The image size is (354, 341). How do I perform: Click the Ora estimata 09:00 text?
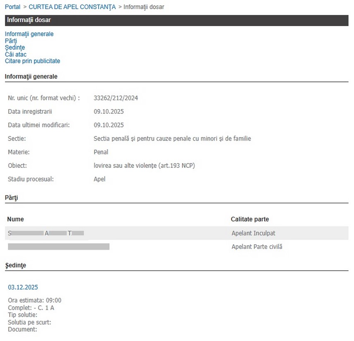[x=35, y=300]
